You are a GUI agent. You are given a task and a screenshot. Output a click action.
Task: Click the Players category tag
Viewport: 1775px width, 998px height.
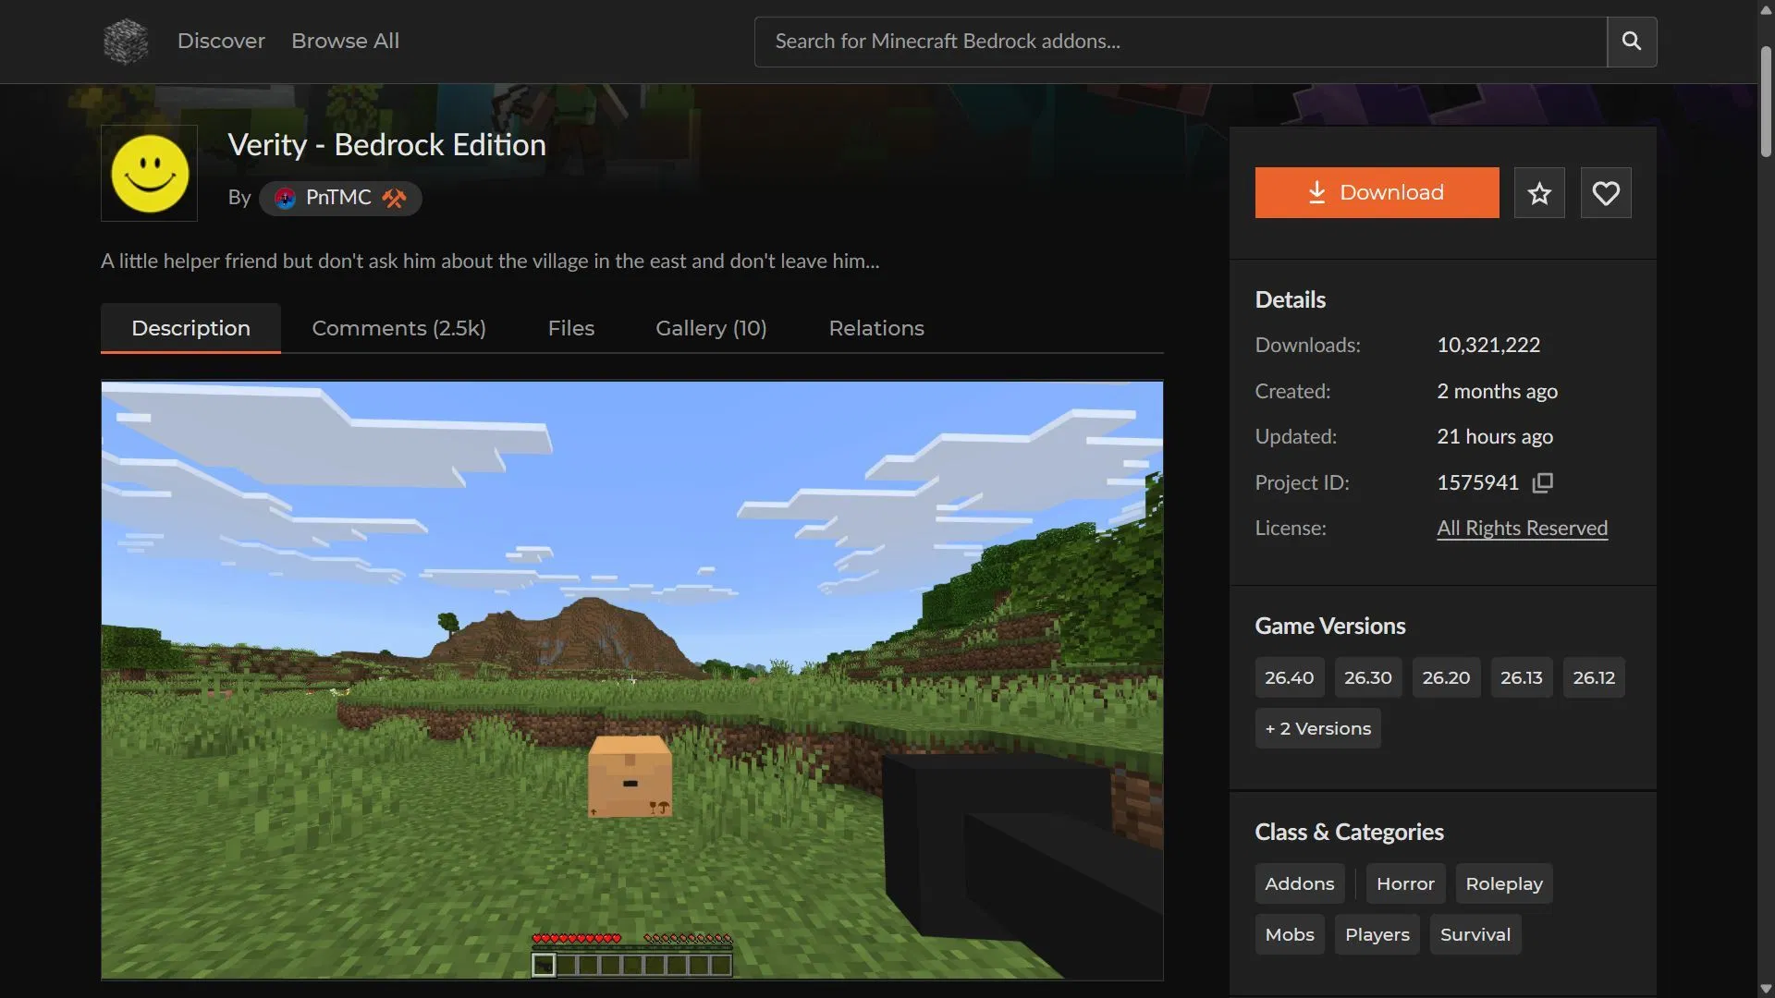point(1377,934)
